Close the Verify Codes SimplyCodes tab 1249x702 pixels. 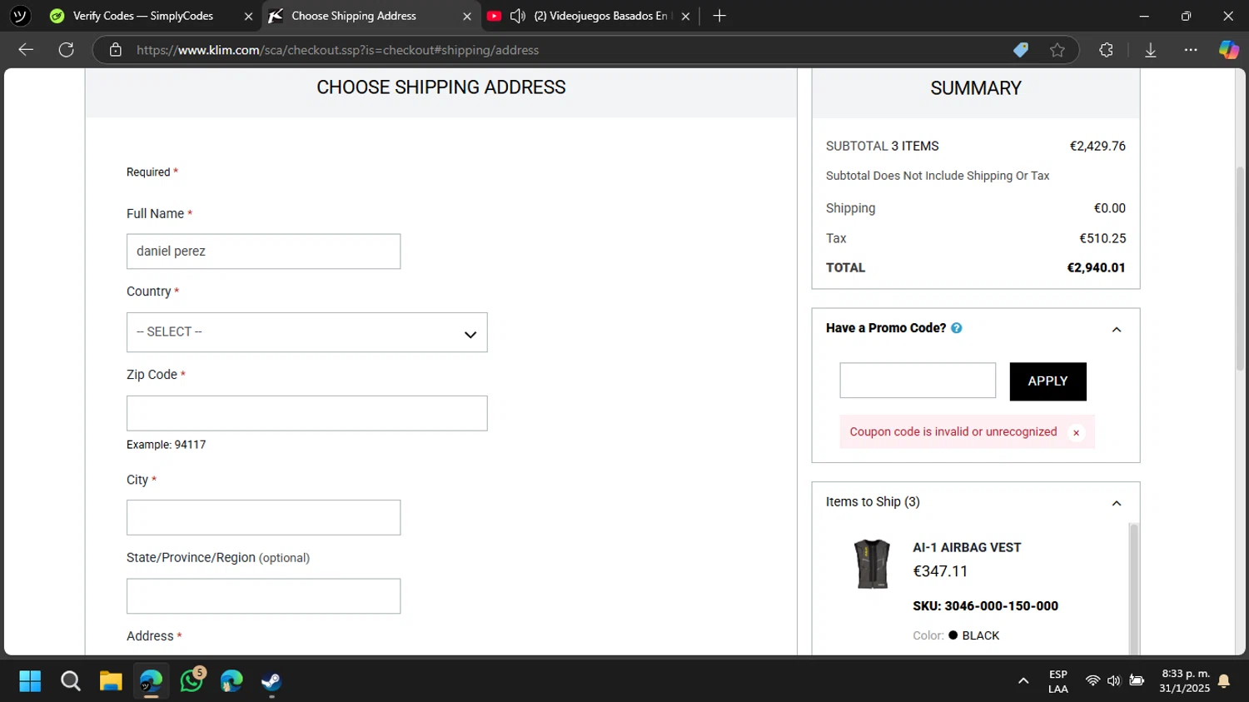point(248,16)
